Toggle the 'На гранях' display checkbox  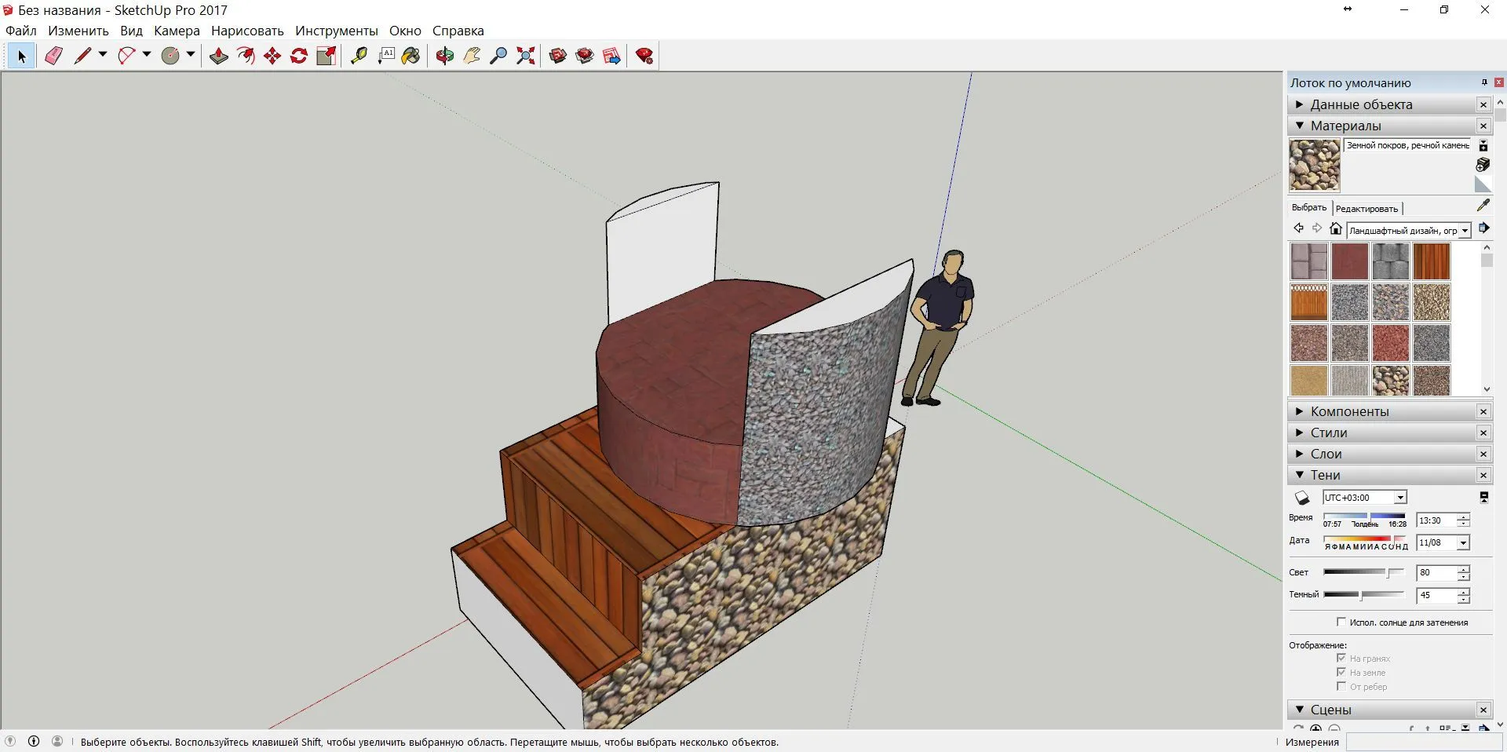pos(1341,658)
